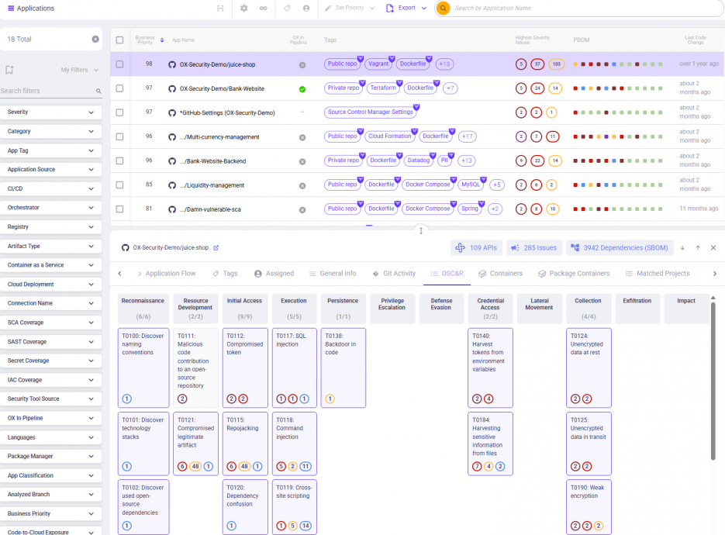Toggle the select-all checkbox in table header
This screenshot has width=725, height=535.
[x=119, y=40]
